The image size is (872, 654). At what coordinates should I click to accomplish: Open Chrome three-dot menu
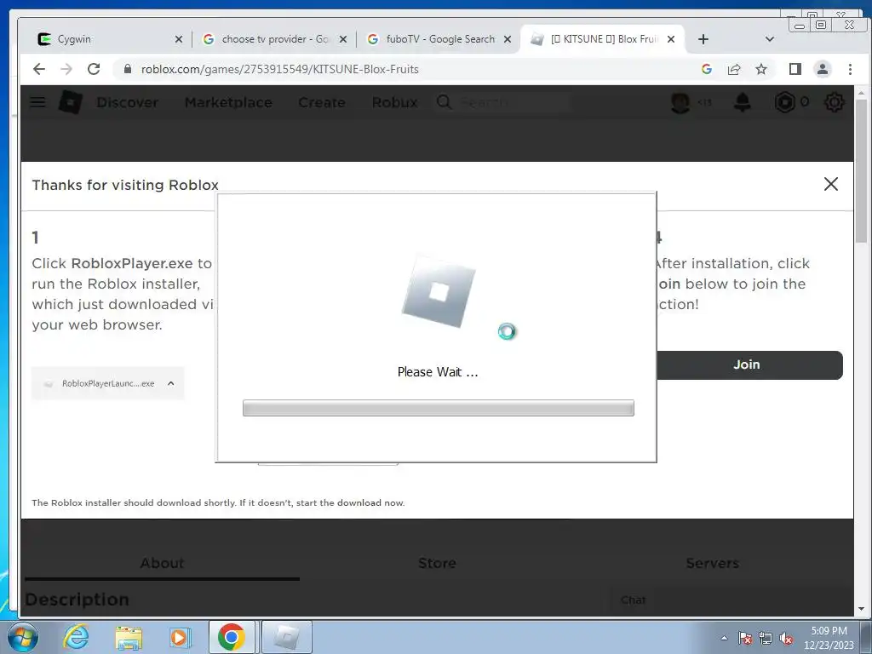(850, 69)
